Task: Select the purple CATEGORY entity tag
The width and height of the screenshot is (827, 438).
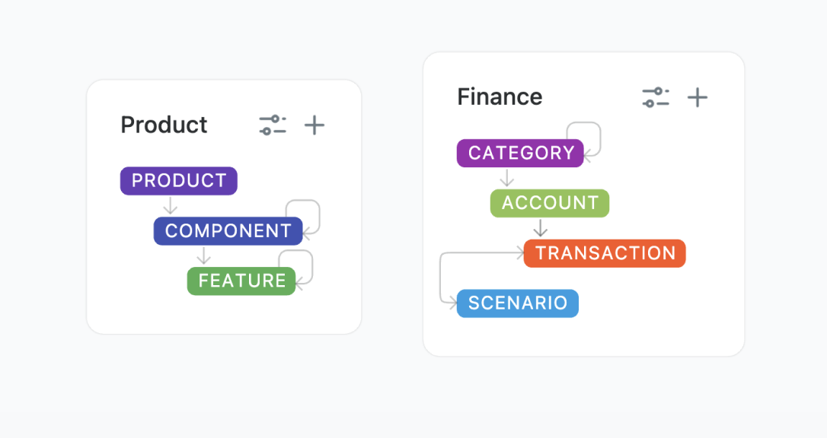Action: click(520, 154)
